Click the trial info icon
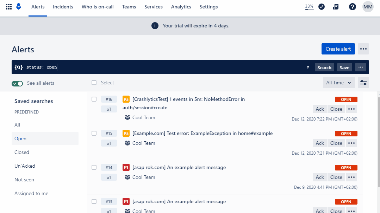The image size is (380, 213). (155, 26)
